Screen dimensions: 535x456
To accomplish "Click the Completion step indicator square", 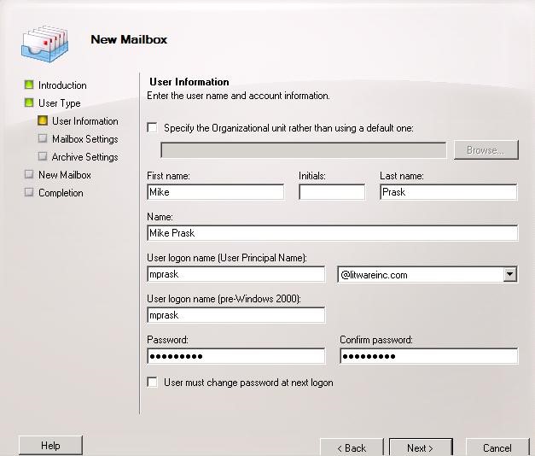I will tap(29, 192).
